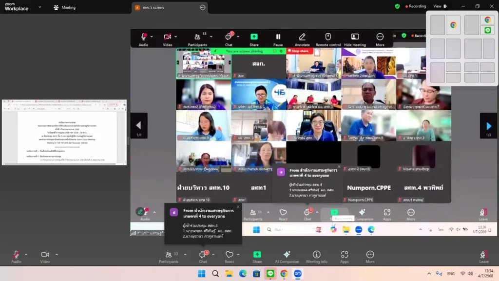The height and width of the screenshot is (281, 499).
Task: Toggle Audio in the shared screen's top toolbar
Action: (144, 40)
